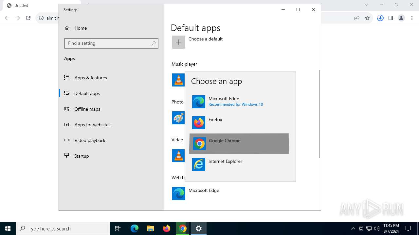
Task: Click the search magnifier in Find a setting
Action: click(x=154, y=43)
